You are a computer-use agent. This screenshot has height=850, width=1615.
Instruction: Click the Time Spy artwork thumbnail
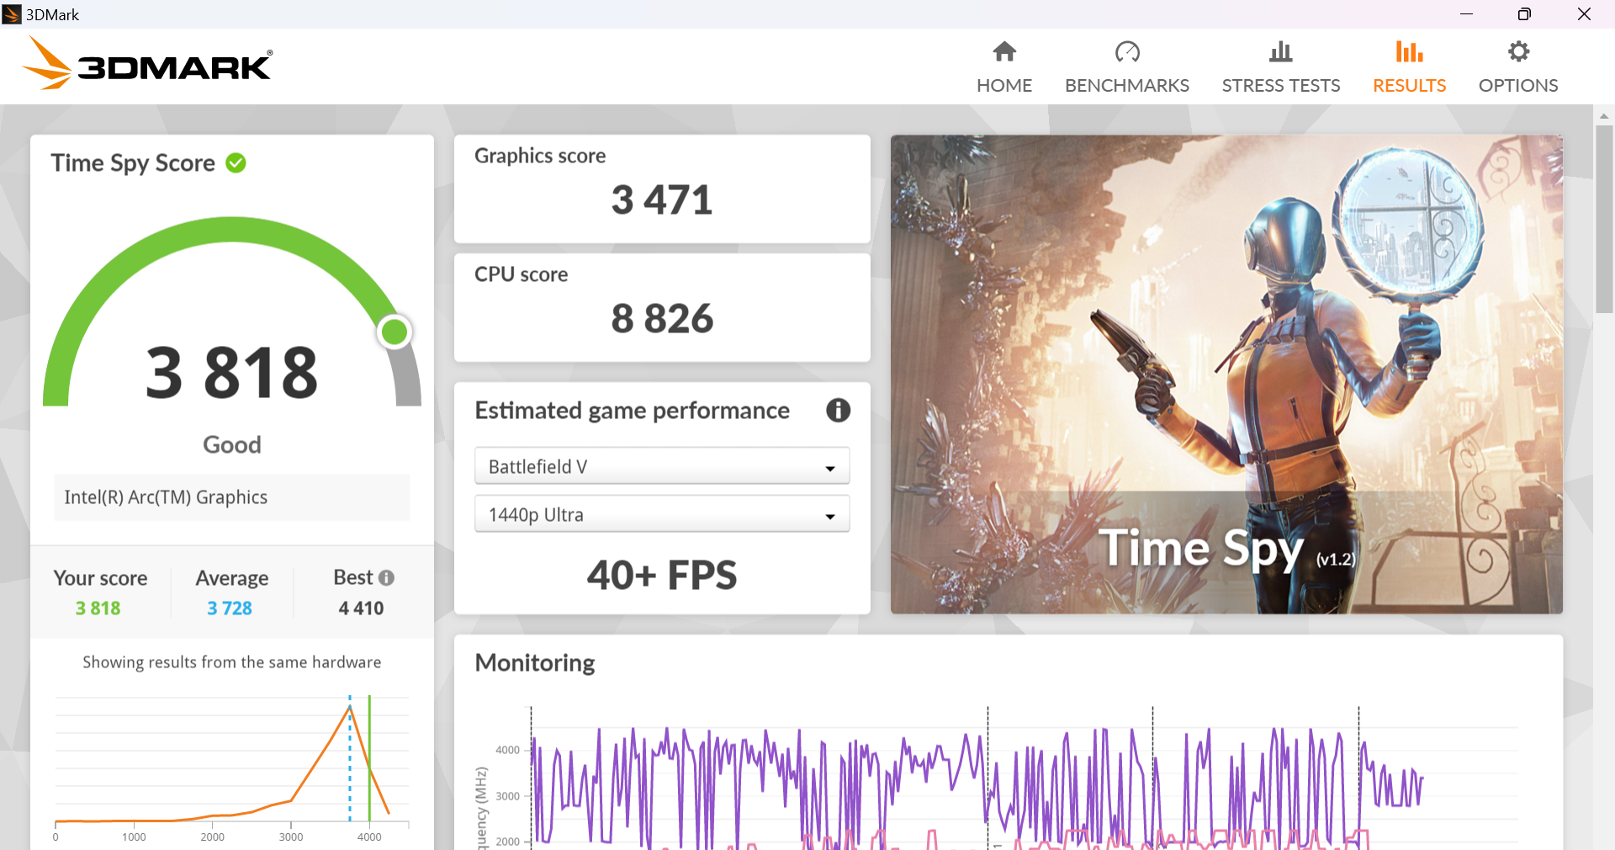click(1226, 374)
